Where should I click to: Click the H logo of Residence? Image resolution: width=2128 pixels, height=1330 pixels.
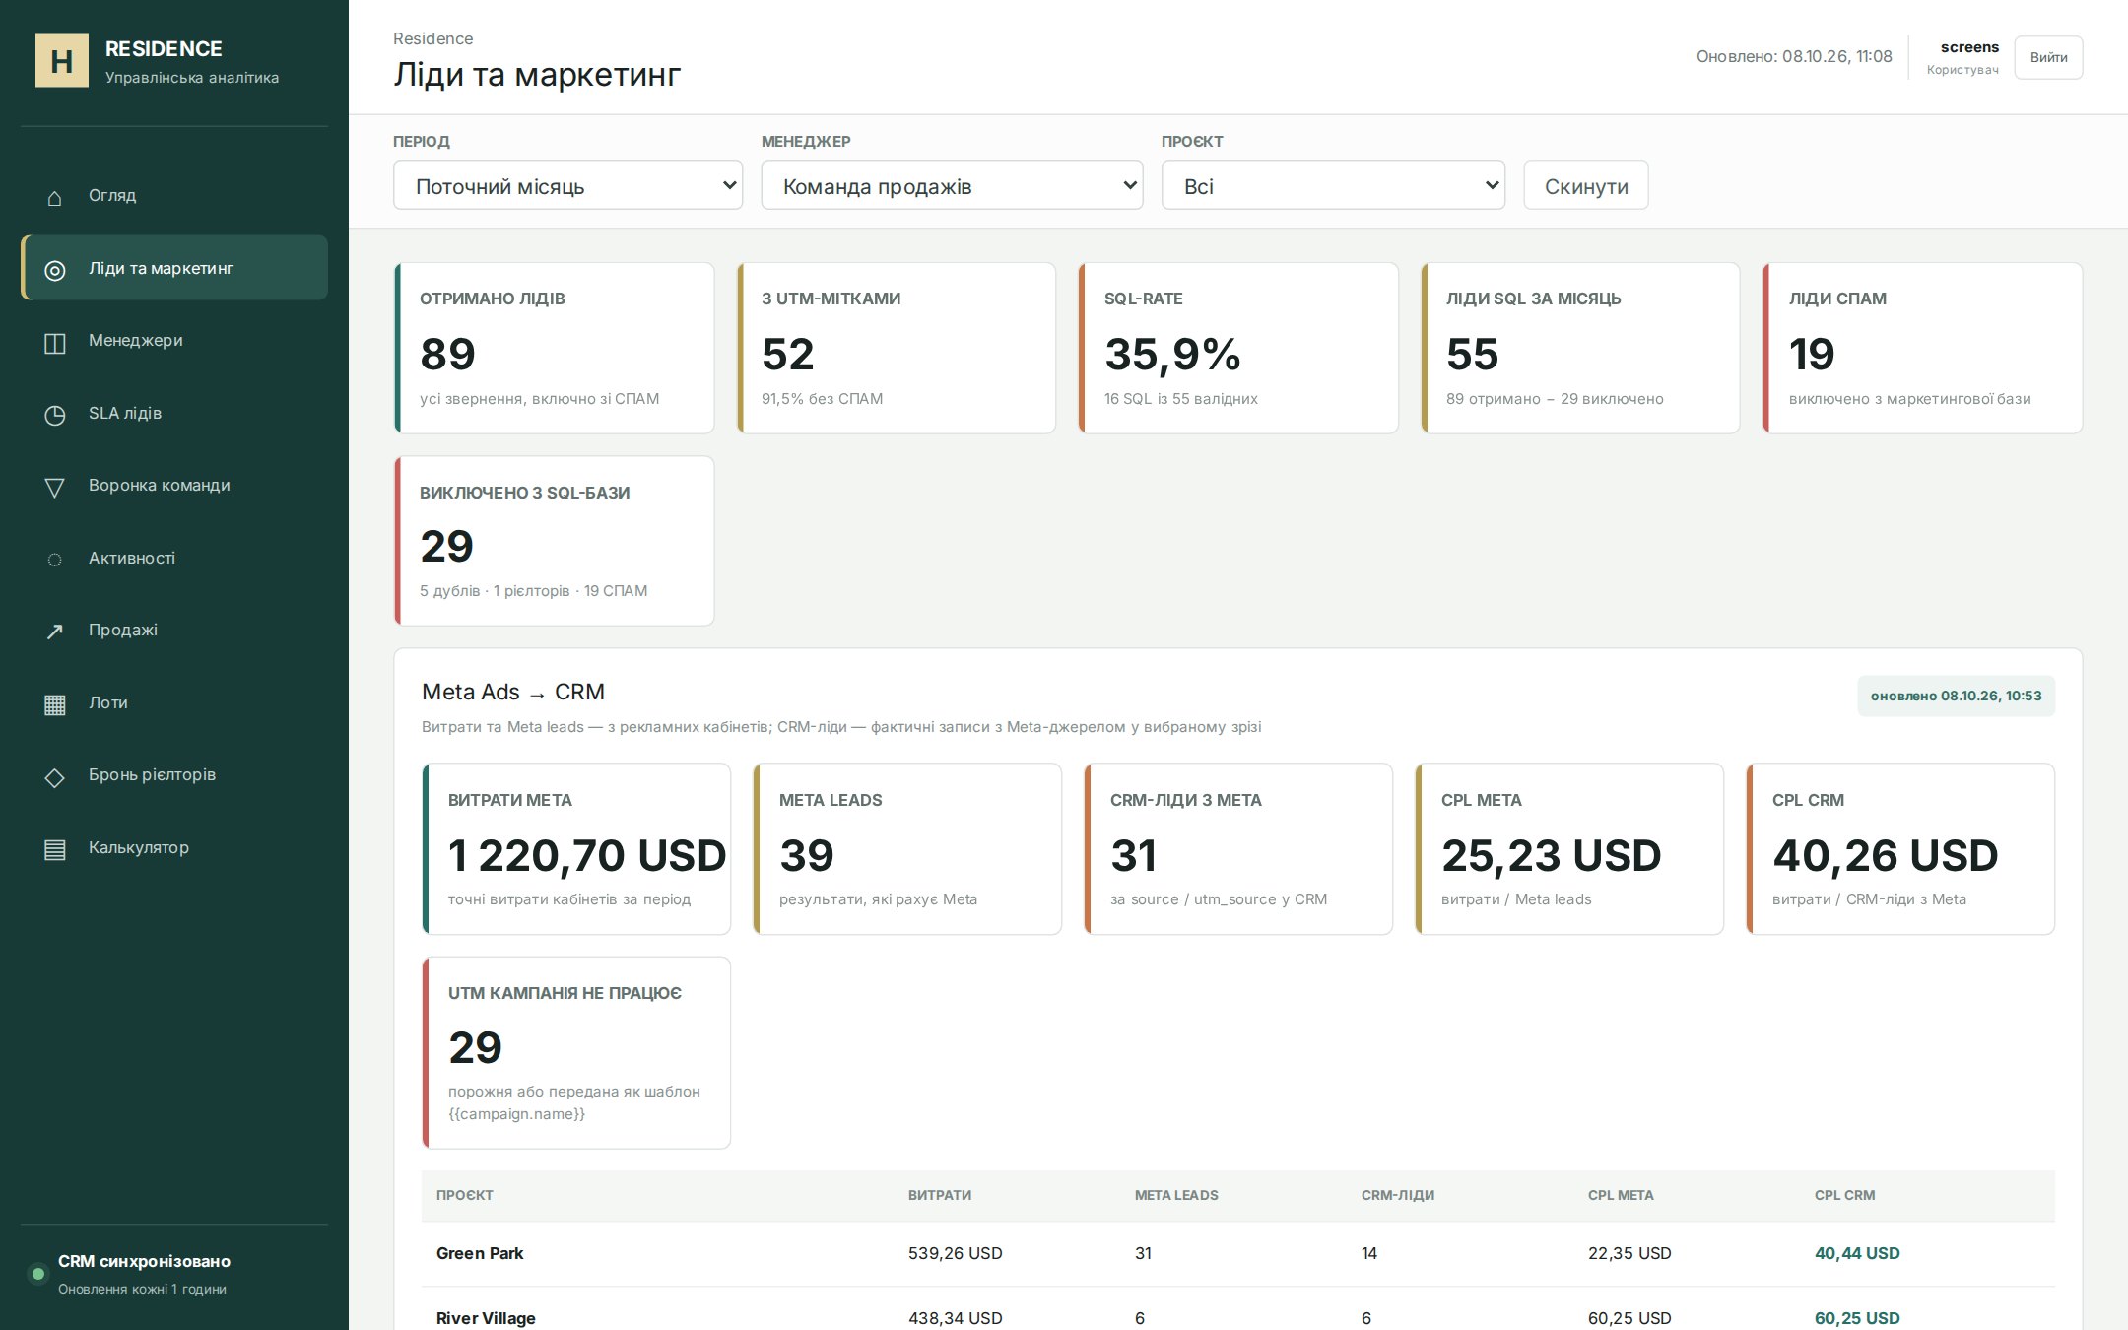click(x=62, y=61)
